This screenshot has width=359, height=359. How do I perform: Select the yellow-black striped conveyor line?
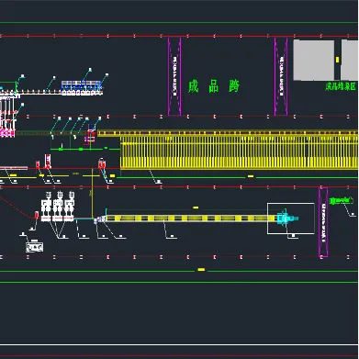(x=191, y=219)
